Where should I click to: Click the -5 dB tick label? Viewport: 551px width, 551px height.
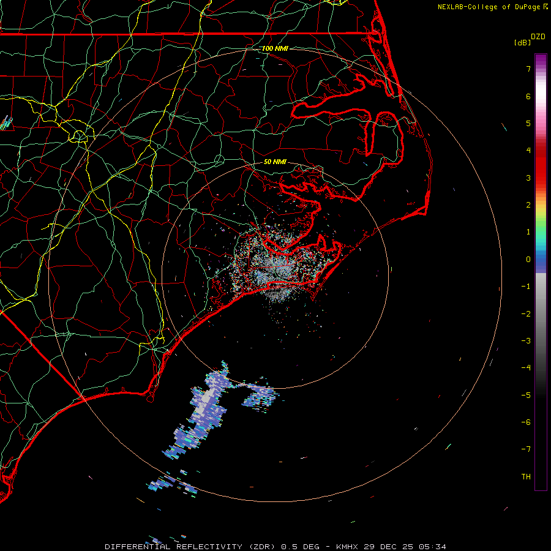click(x=526, y=395)
